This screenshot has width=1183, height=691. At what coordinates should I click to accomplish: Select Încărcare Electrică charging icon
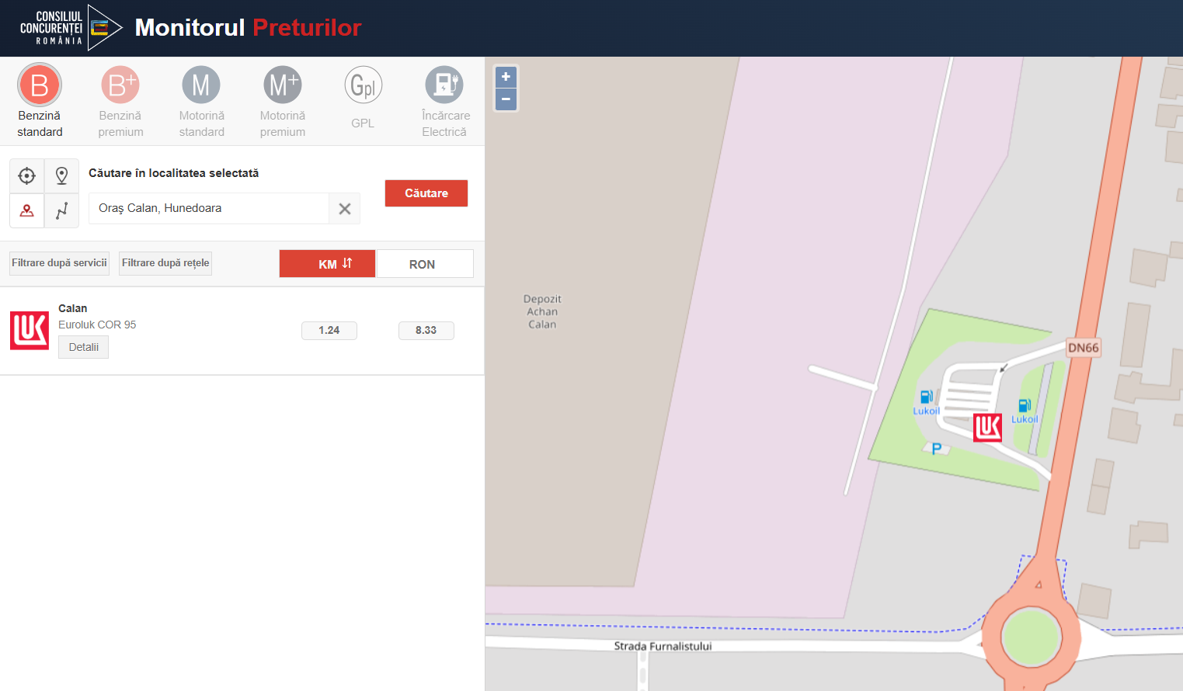444,85
